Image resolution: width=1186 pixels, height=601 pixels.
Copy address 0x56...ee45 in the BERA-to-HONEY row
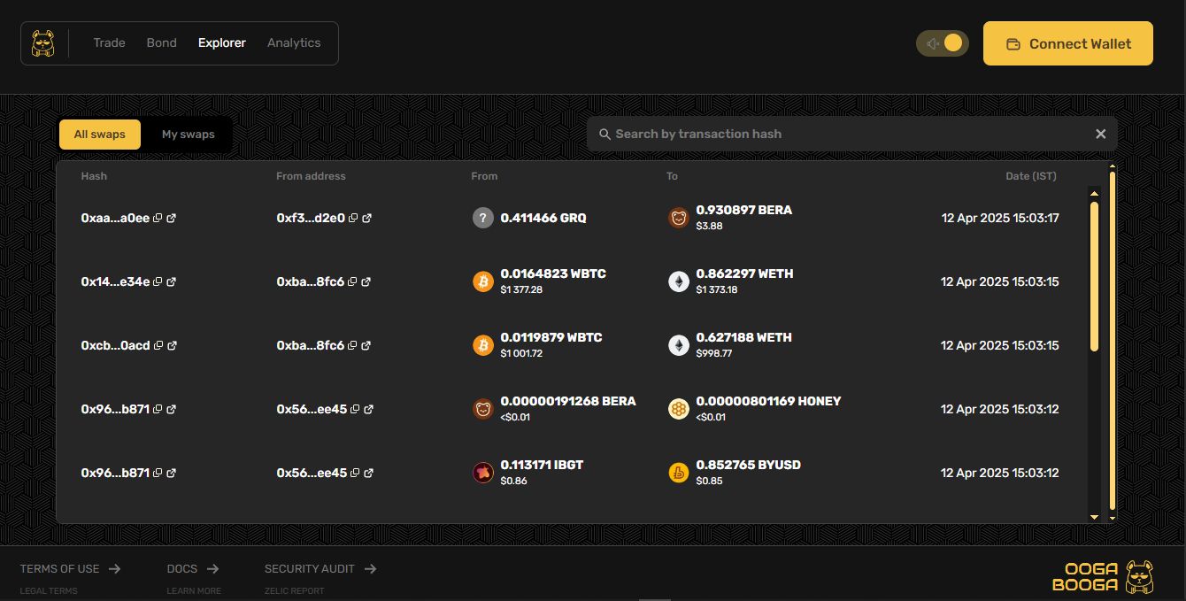[355, 410]
